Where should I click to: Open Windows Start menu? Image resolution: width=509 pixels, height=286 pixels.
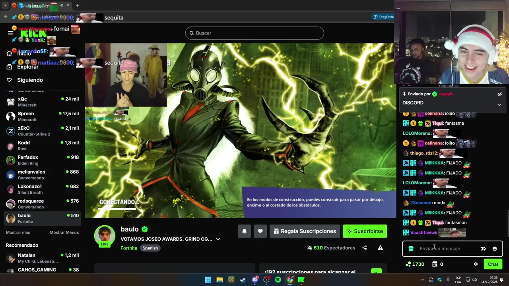point(208,280)
